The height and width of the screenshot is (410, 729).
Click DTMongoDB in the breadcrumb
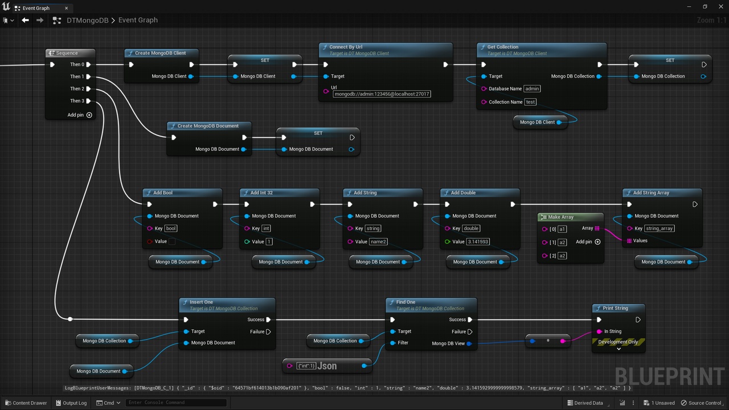87,20
